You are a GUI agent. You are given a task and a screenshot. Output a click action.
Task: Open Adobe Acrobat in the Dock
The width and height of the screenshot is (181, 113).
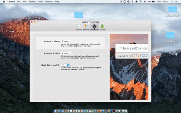click(x=114, y=111)
